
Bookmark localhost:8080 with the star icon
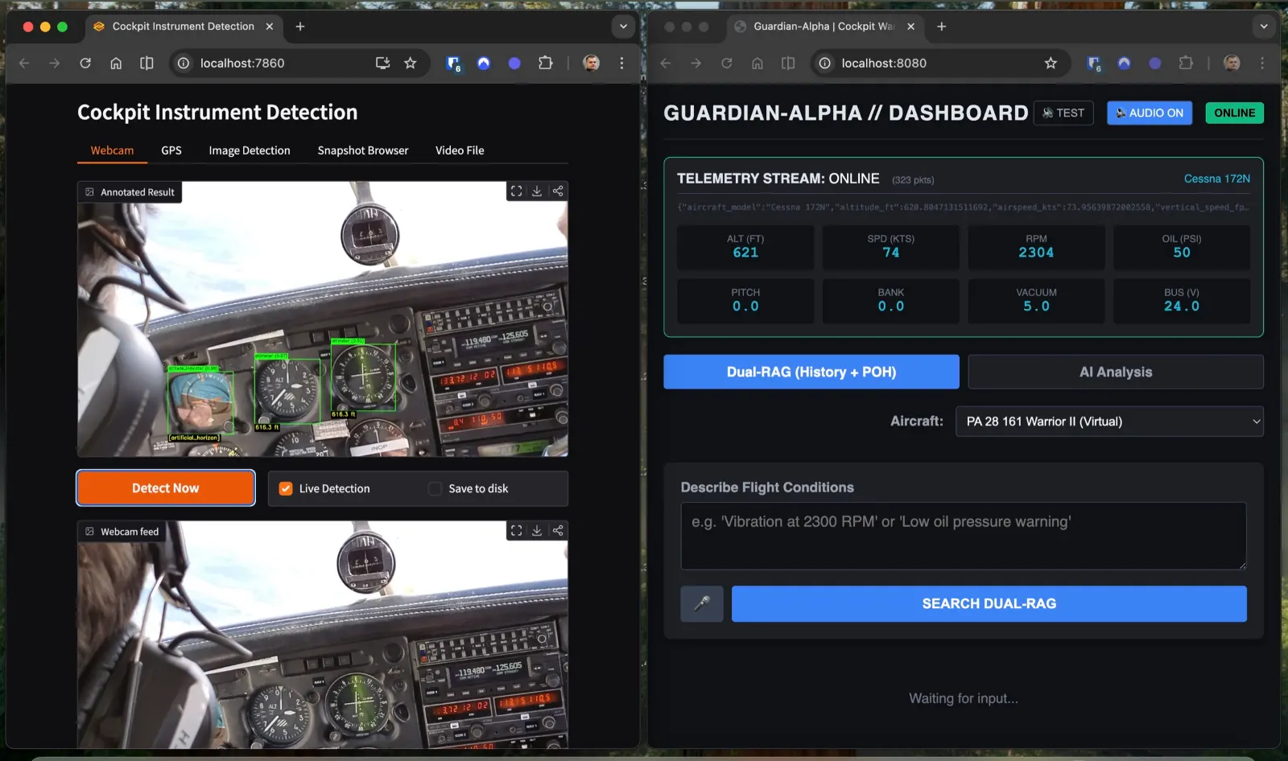point(1051,63)
